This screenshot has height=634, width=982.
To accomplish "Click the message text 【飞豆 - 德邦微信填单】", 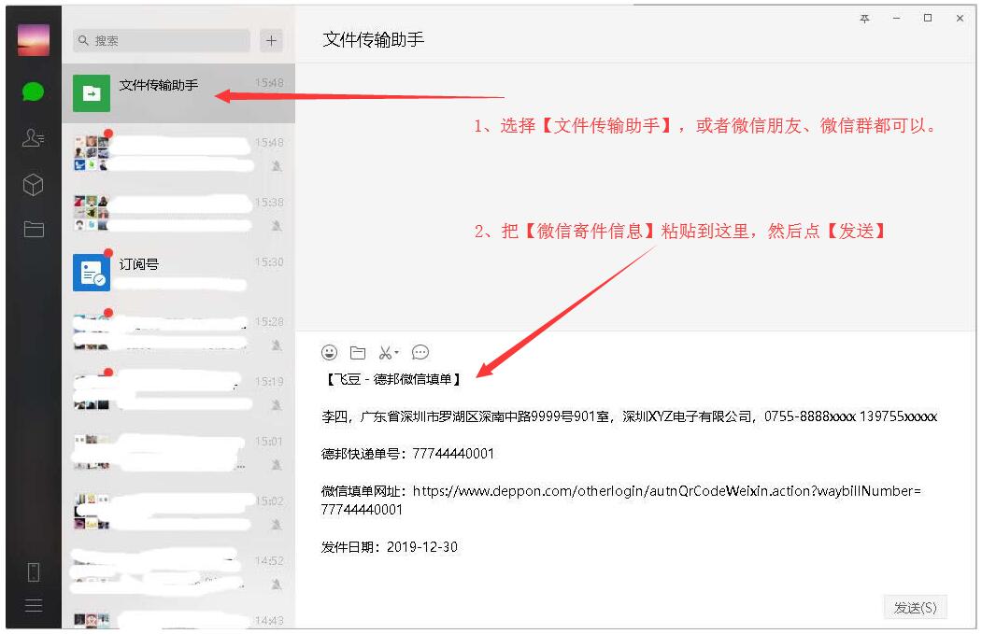I will [x=392, y=379].
